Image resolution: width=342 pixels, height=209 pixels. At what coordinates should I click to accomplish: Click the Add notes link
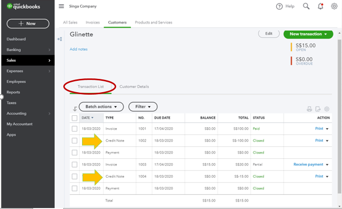79,49
